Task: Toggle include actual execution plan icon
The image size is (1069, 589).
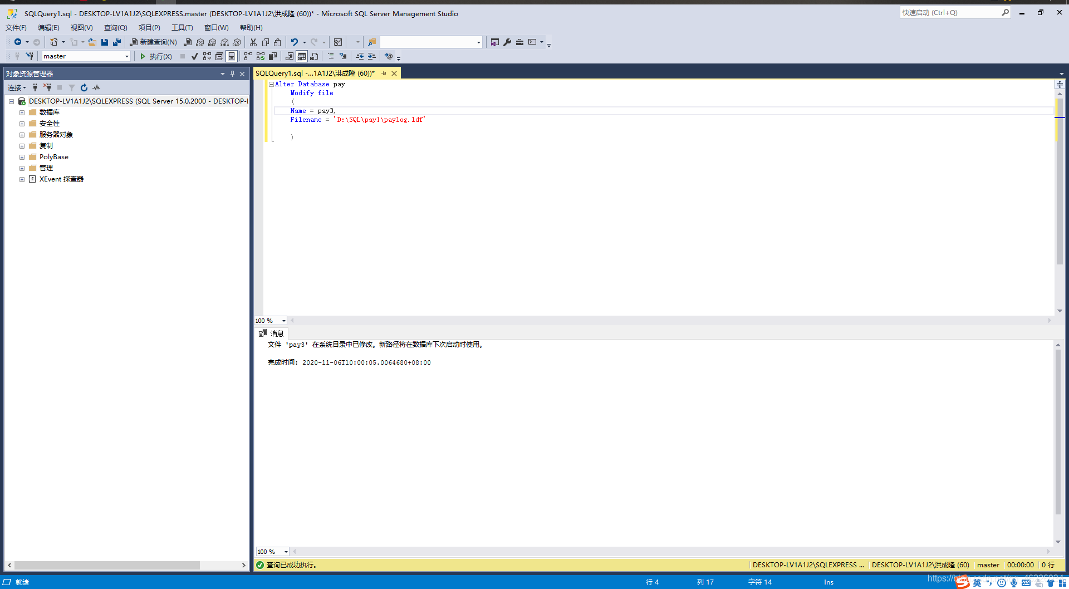Action: click(248, 56)
